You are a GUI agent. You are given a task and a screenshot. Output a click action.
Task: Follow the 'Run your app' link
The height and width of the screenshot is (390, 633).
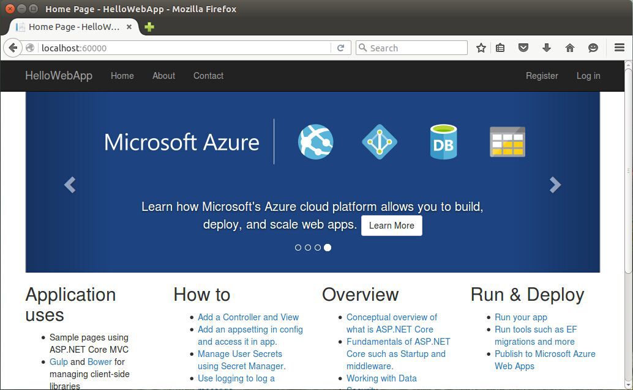tap(520, 317)
